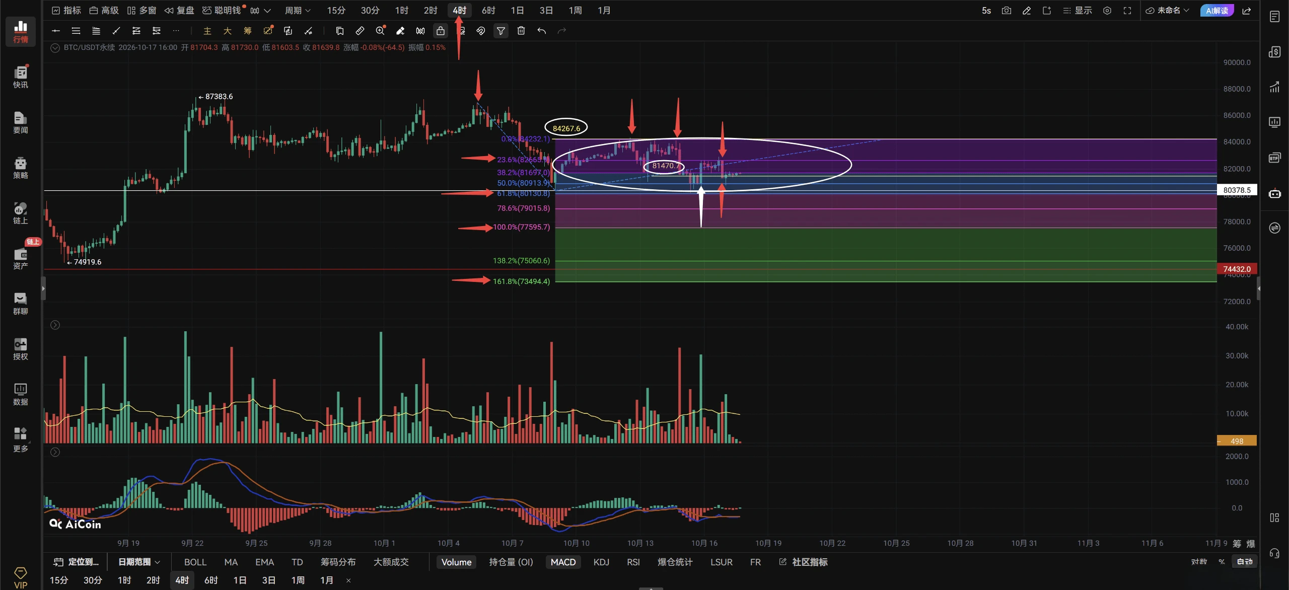1289x590 pixels.
Task: Toggle the MACD indicator
Action: pyautogui.click(x=563, y=562)
